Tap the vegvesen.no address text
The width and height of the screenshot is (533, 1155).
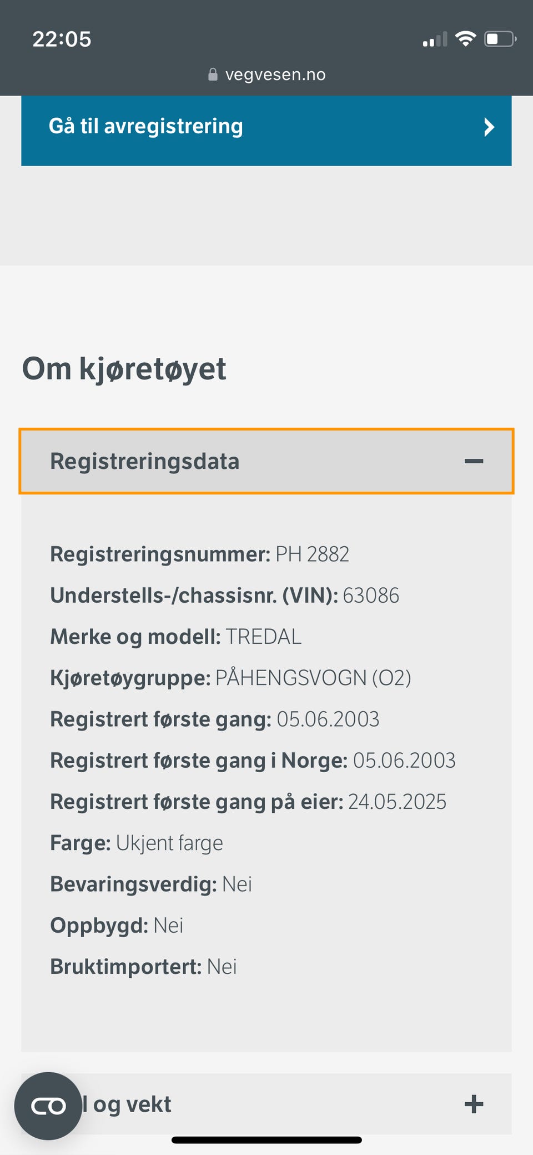(x=275, y=74)
